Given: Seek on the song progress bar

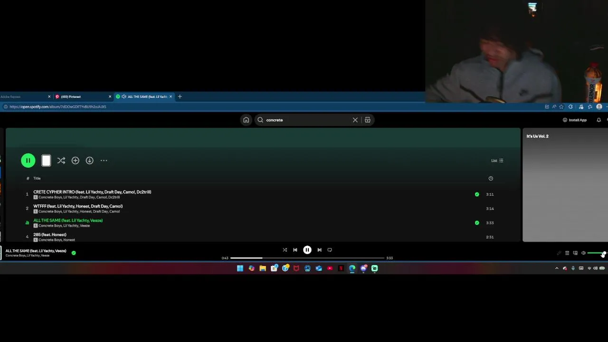Looking at the screenshot, I should [x=307, y=258].
